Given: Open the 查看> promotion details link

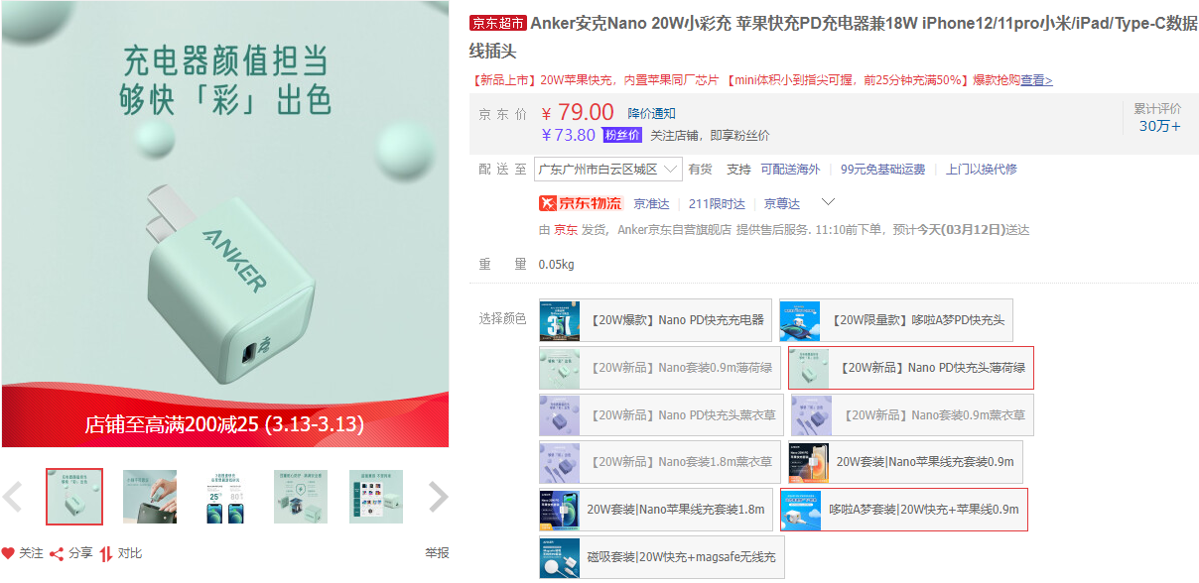Looking at the screenshot, I should coord(1036,80).
